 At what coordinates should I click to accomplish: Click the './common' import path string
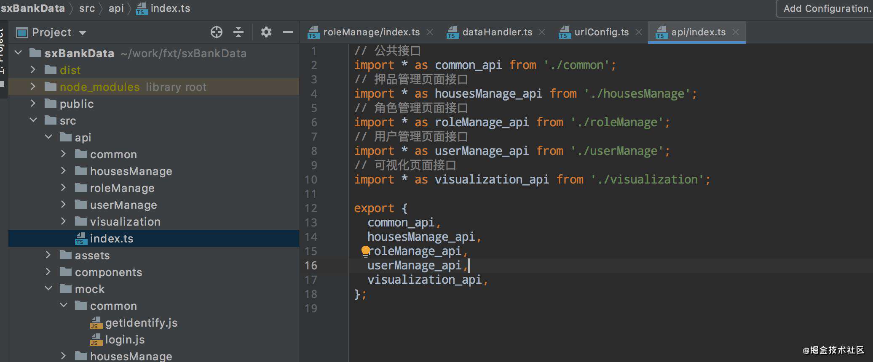(x=576, y=65)
